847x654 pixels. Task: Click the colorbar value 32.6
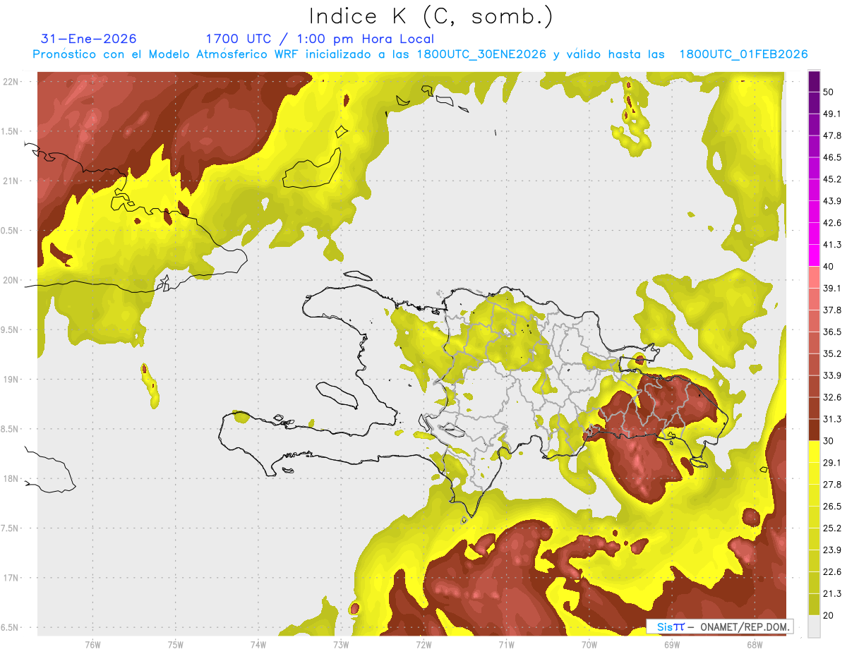point(831,397)
